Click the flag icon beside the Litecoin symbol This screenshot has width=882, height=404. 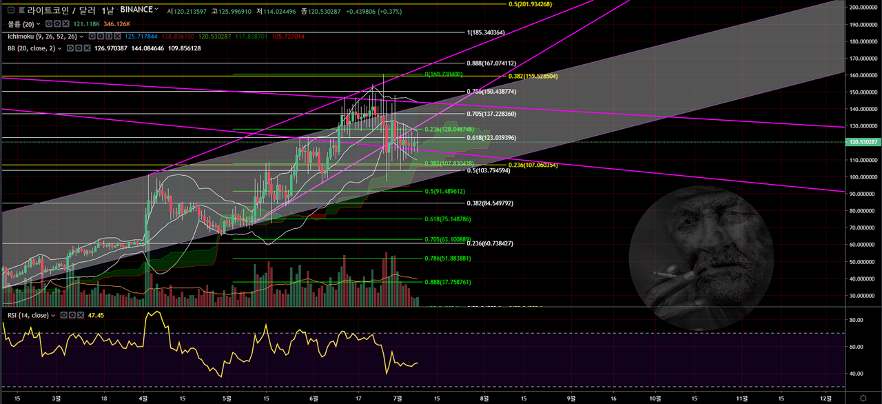pyautogui.click(x=21, y=10)
